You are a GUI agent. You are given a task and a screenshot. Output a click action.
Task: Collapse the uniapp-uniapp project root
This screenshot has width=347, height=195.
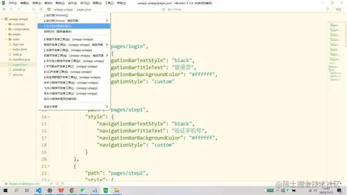(x=3, y=19)
